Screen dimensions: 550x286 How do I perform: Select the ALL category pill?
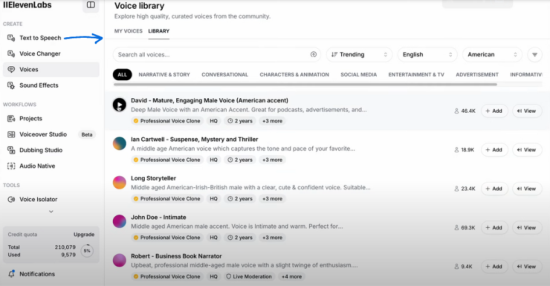(x=123, y=75)
